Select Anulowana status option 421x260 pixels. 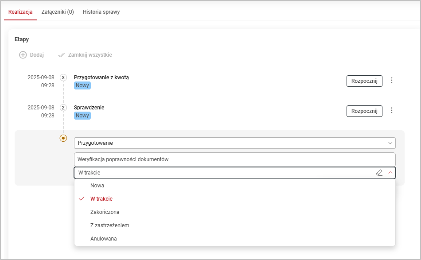coord(103,239)
